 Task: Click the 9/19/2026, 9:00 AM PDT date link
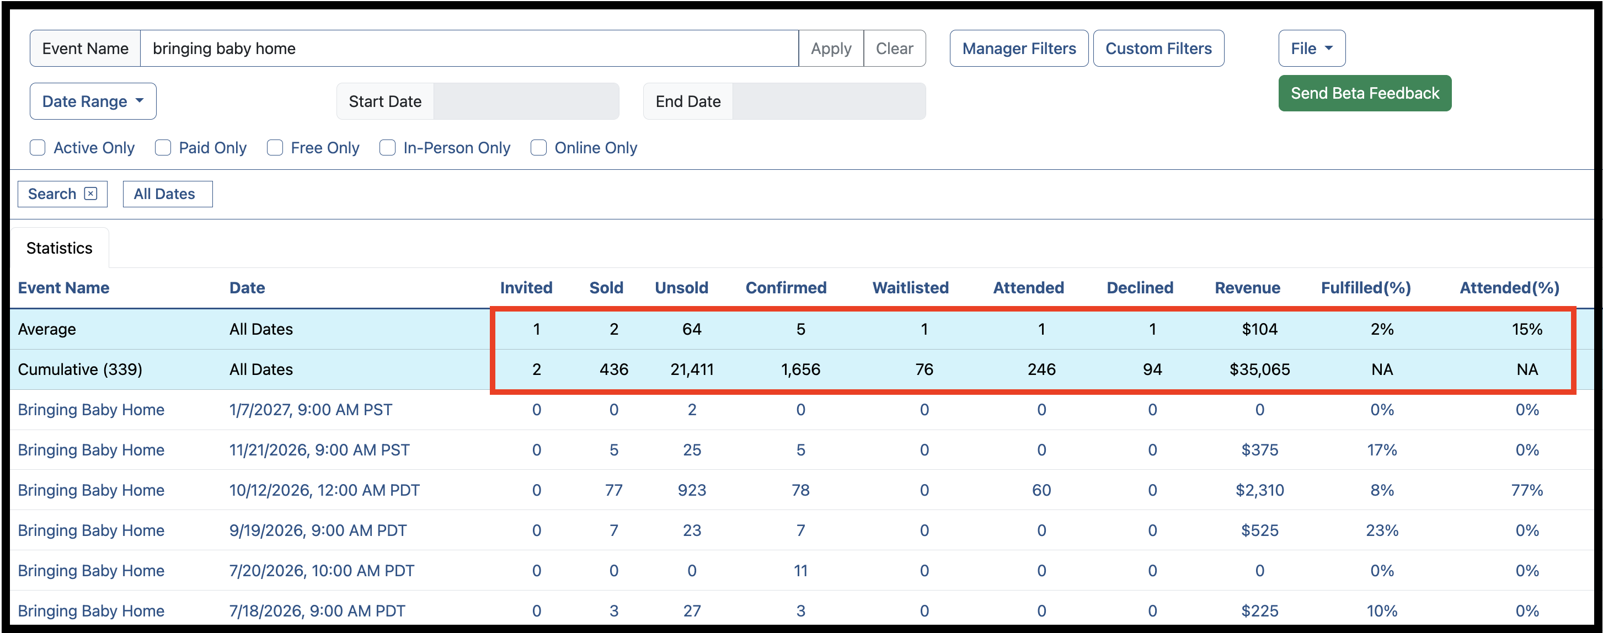coord(317,530)
